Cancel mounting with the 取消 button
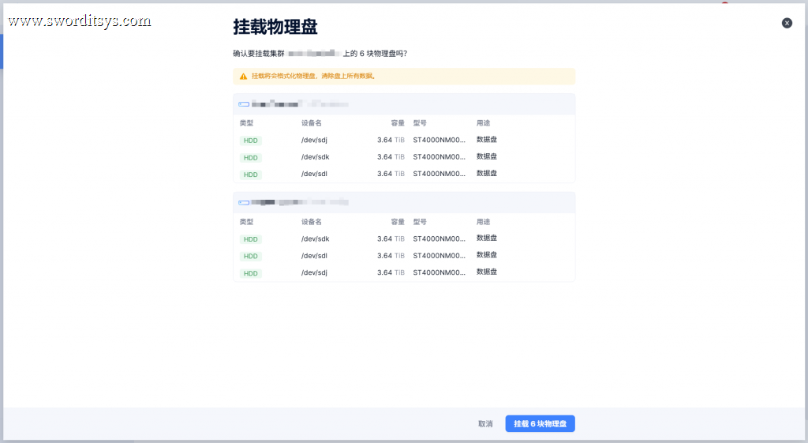The image size is (808, 443). [485, 423]
